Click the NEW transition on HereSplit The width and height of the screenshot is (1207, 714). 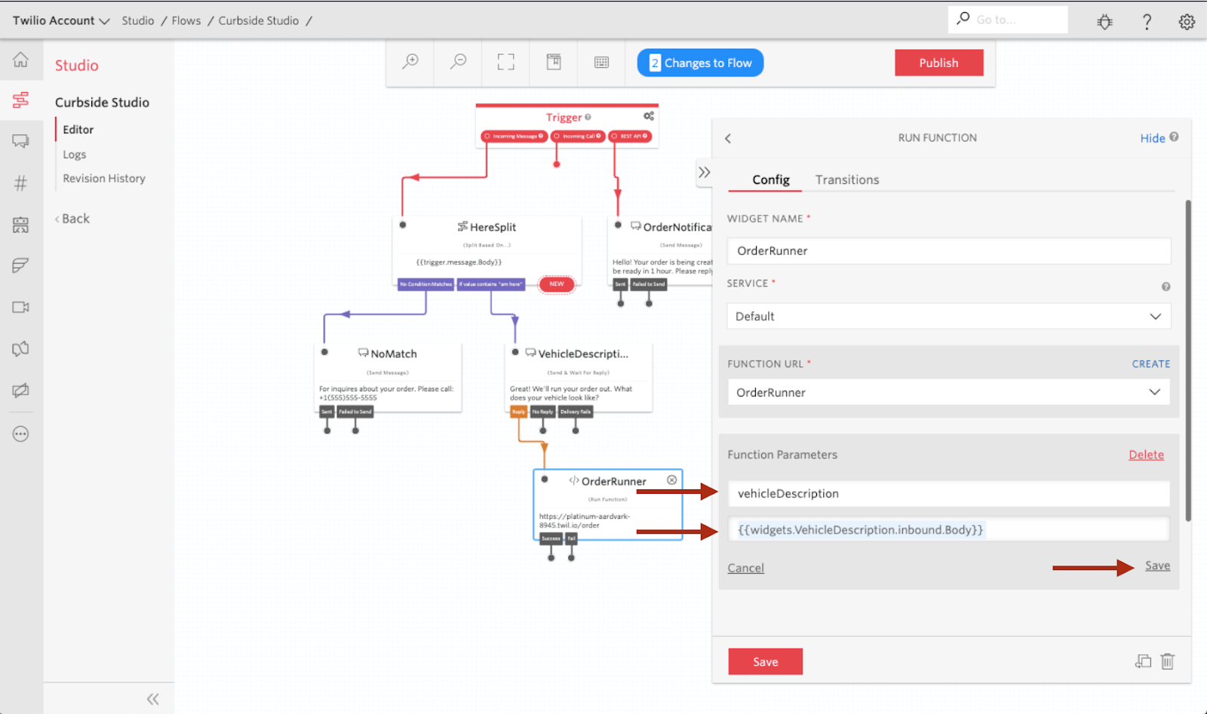557,284
